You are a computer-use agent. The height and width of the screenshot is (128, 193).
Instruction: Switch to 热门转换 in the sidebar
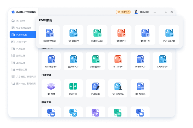point(21,21)
